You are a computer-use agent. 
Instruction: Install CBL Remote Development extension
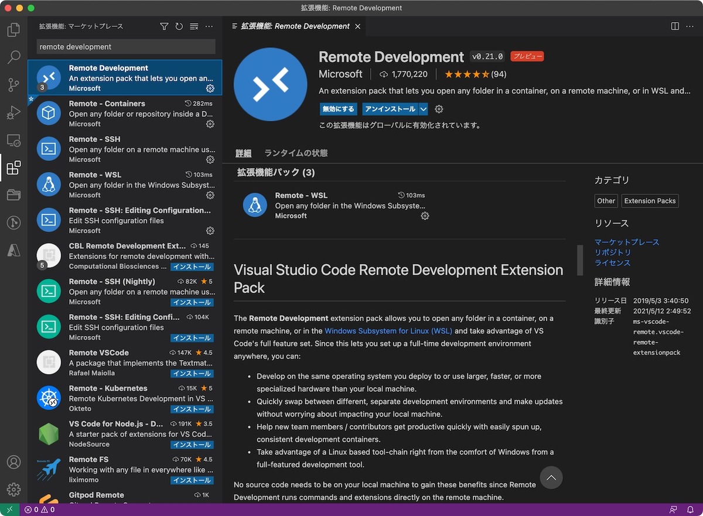click(192, 266)
